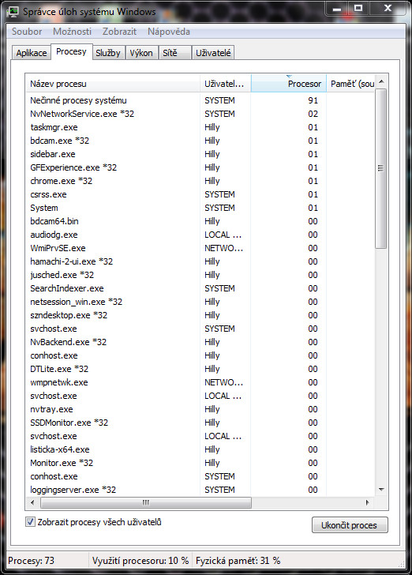Screen dimensions: 412x575
Task: Sort by Uživatel column header
Action: 226,83
